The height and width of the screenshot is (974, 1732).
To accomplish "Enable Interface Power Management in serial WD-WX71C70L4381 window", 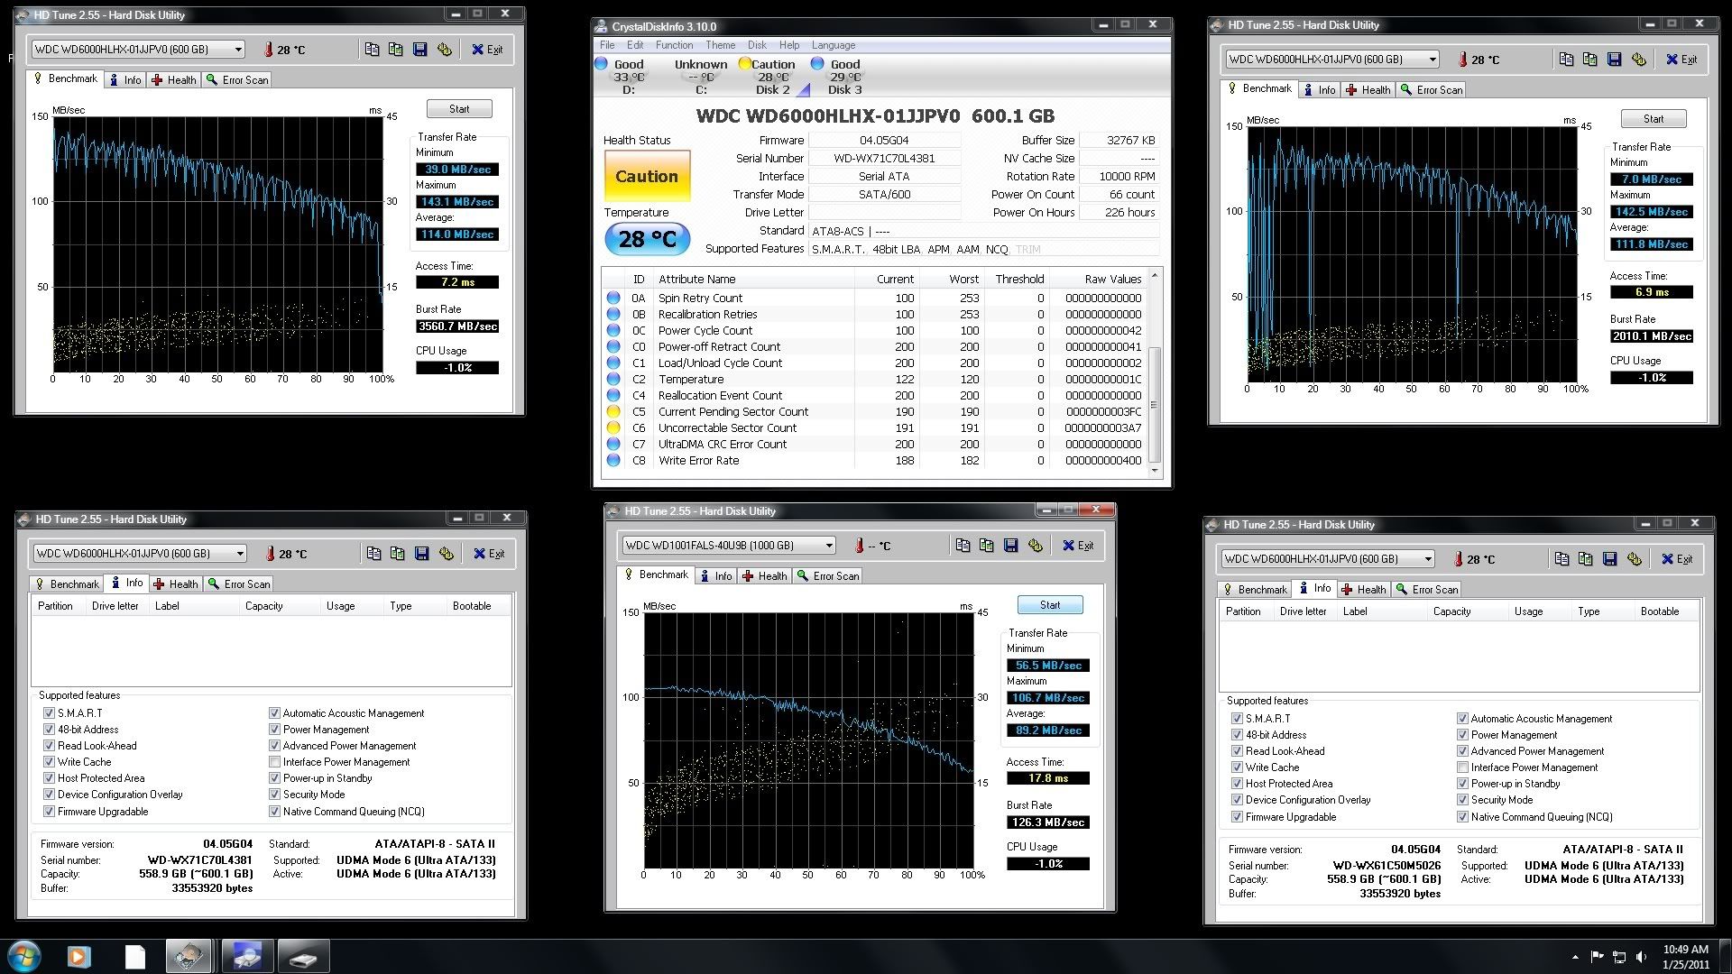I will [x=274, y=762].
